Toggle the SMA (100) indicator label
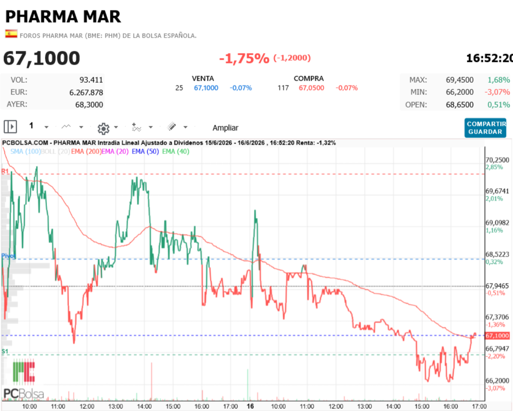 (x=25, y=152)
